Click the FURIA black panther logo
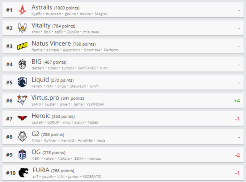246x182 pixels. point(24,173)
